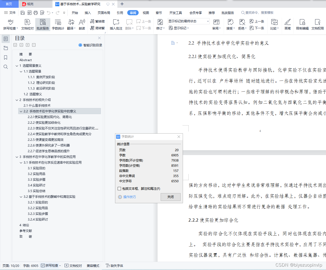The width and height of the screenshot is (326, 270).
Task: Select the Abstract outline entry
Action: coord(25,60)
